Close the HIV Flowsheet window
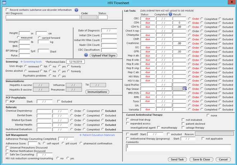Viewport: 237px width, 165px height. pos(232,2)
